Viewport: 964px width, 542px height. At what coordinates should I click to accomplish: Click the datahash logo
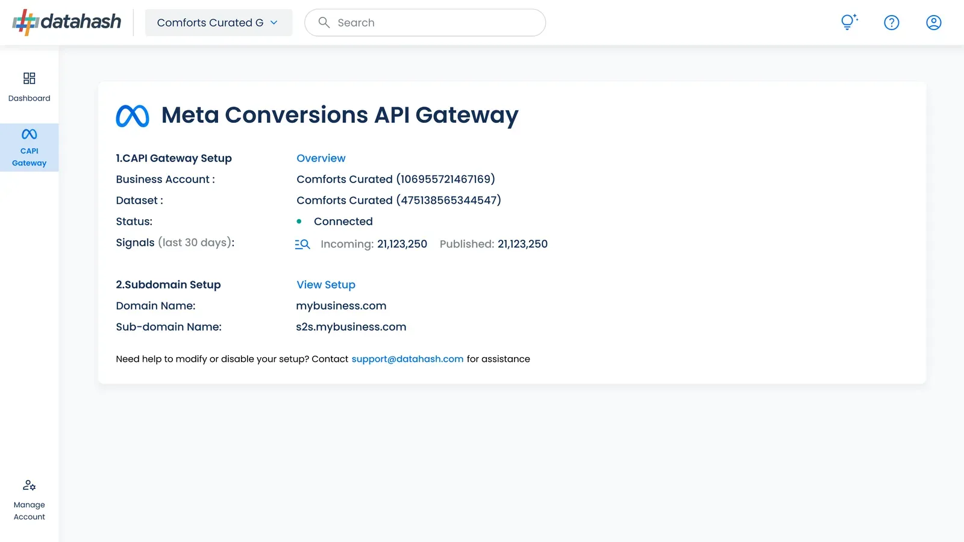tap(66, 22)
